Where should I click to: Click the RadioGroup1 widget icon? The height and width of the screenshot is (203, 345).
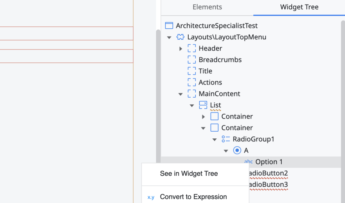click(x=226, y=139)
